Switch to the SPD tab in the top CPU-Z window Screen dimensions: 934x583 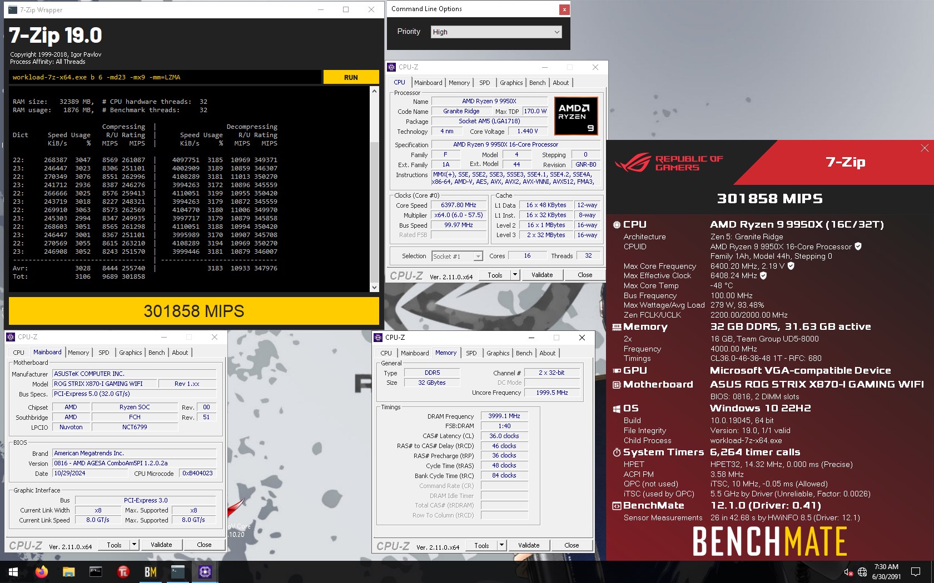click(x=485, y=83)
